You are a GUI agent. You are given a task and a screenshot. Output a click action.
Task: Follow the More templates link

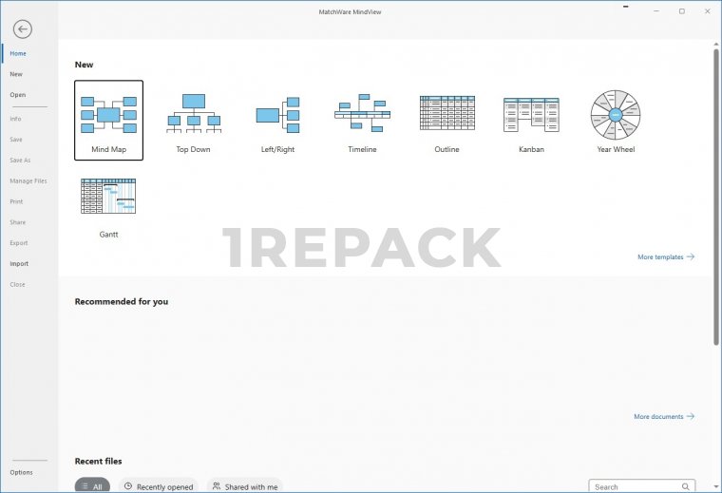[665, 257]
